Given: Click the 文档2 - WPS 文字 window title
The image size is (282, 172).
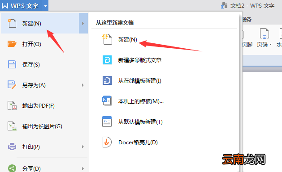Looking at the screenshot, I should [x=252, y=6].
